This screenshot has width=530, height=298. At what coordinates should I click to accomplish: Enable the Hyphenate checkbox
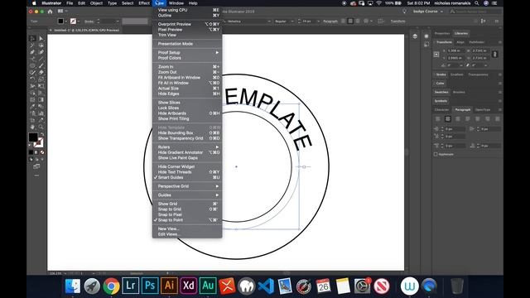pos(436,154)
